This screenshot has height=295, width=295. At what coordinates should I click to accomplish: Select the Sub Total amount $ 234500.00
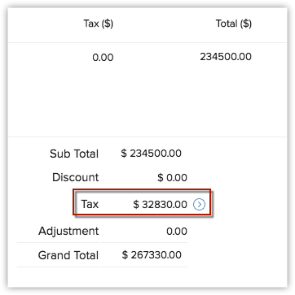click(151, 154)
